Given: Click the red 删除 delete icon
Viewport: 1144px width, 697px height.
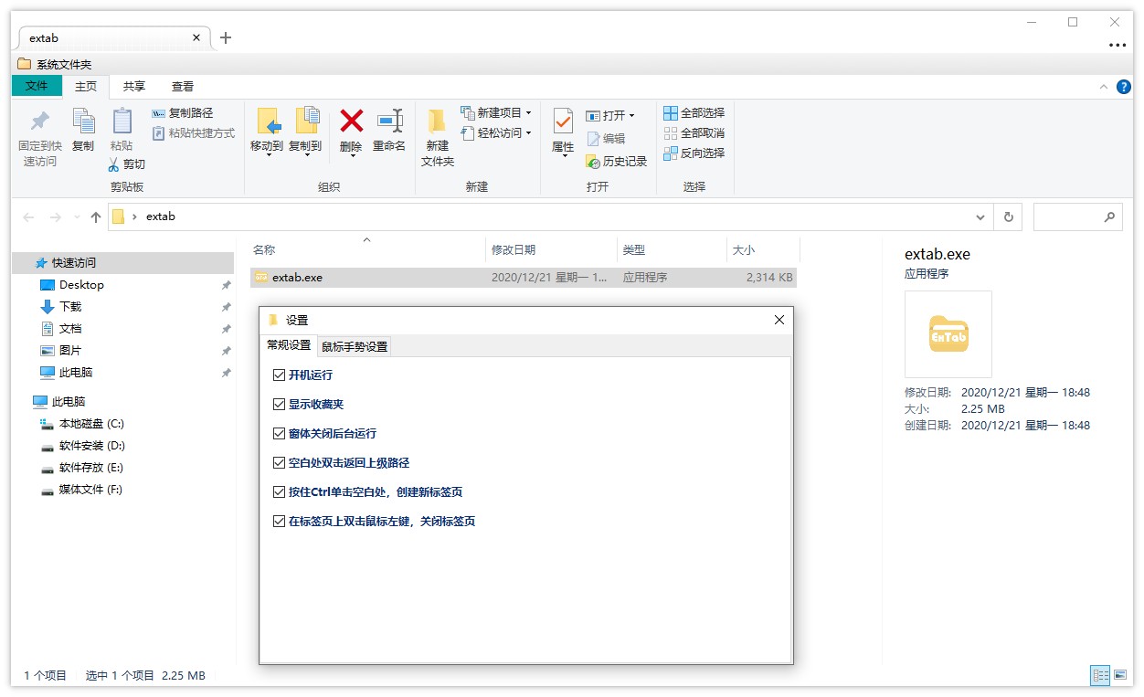Looking at the screenshot, I should [351, 121].
